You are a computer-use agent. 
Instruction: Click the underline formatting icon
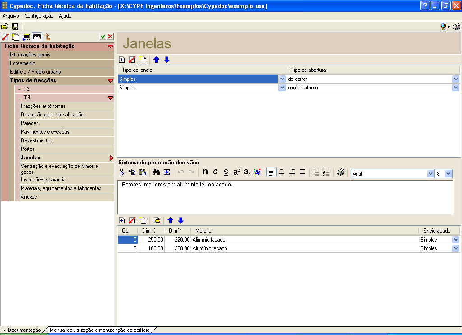point(226,172)
